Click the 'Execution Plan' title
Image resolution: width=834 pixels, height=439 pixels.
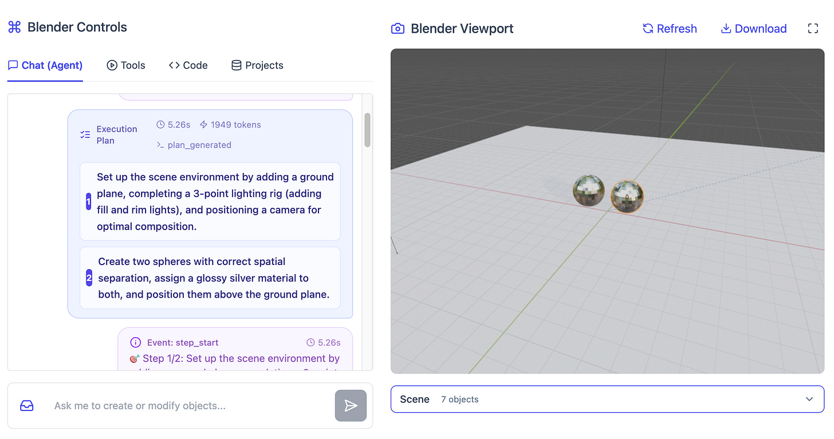pyautogui.click(x=117, y=135)
